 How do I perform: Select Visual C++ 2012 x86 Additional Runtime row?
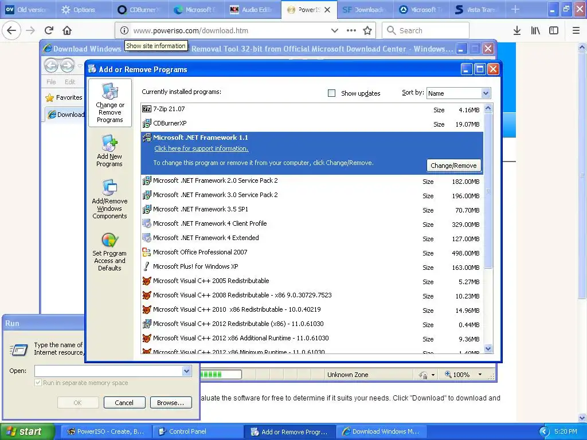312,338
